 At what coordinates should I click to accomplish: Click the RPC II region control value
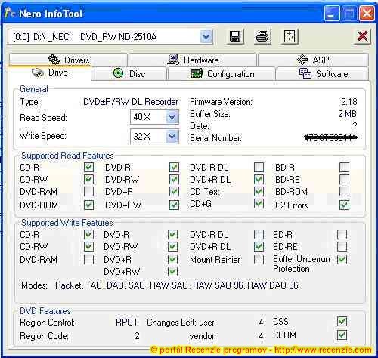coord(128,323)
